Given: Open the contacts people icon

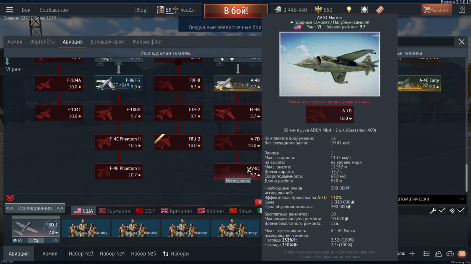Looking at the screenshot, I should (x=438, y=254).
